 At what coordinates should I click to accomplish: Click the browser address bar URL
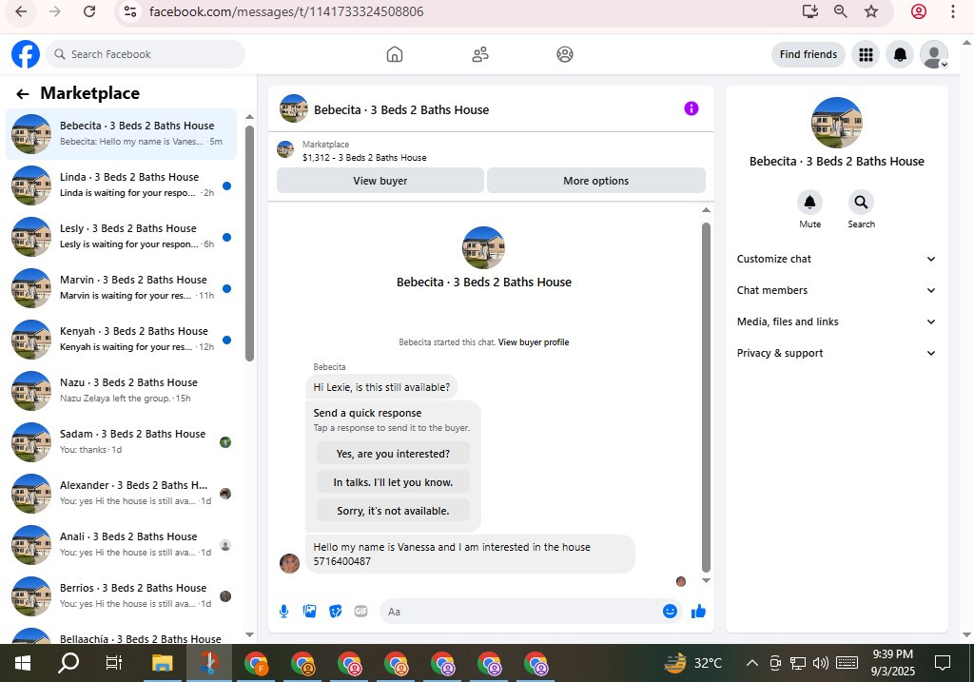pos(285,11)
